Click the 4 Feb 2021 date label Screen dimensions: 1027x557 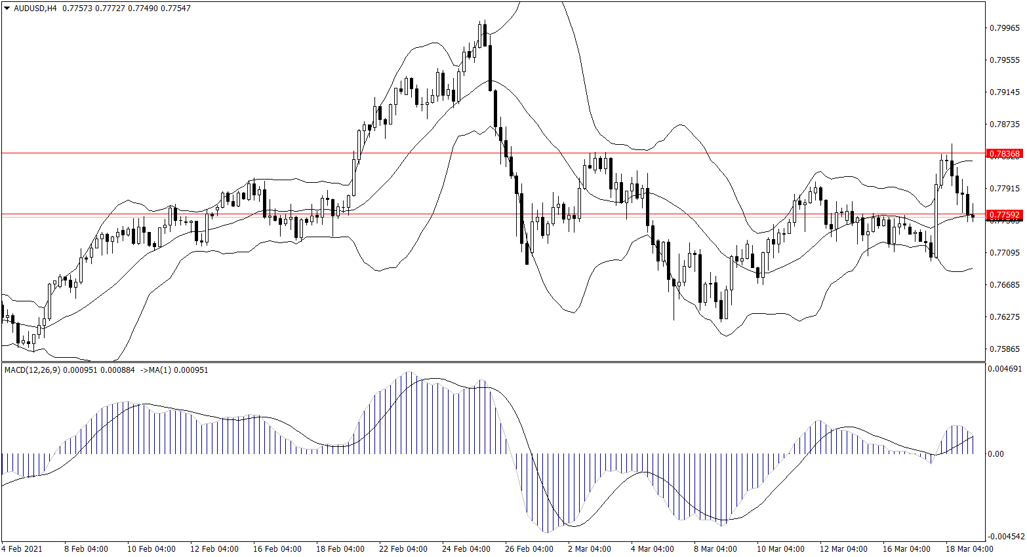(22, 549)
